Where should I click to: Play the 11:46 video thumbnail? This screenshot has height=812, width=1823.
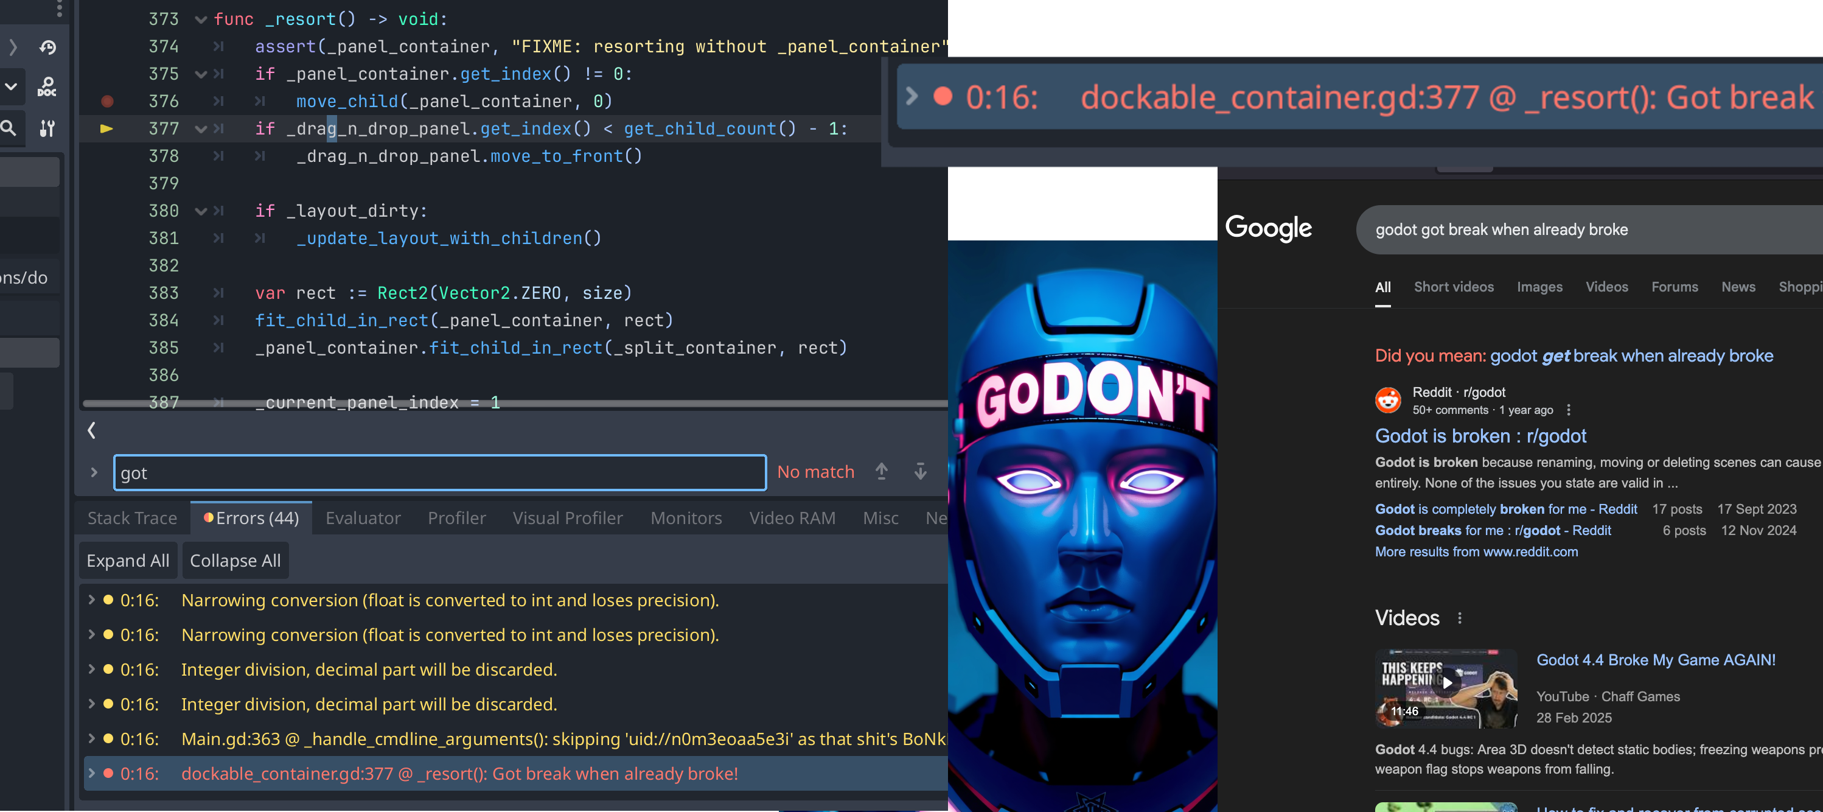coord(1446,688)
